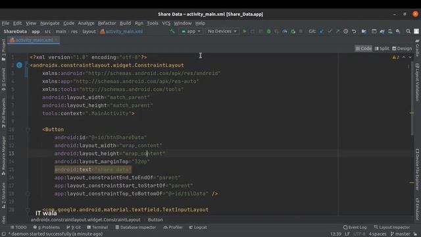Screen dimensions: 421x237
Task: Click the 13:39 caret position indicator
Action: pos(335,234)
